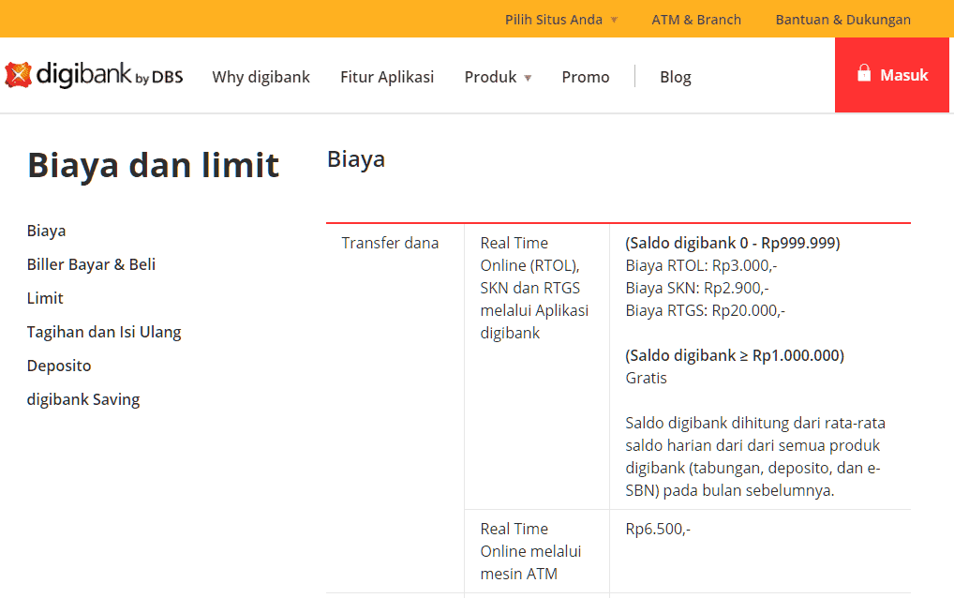Open the Produk dropdown in the navigation

click(x=491, y=77)
